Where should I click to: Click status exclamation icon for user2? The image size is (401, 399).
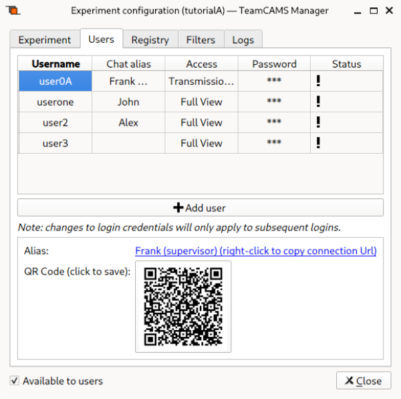pyautogui.click(x=318, y=122)
